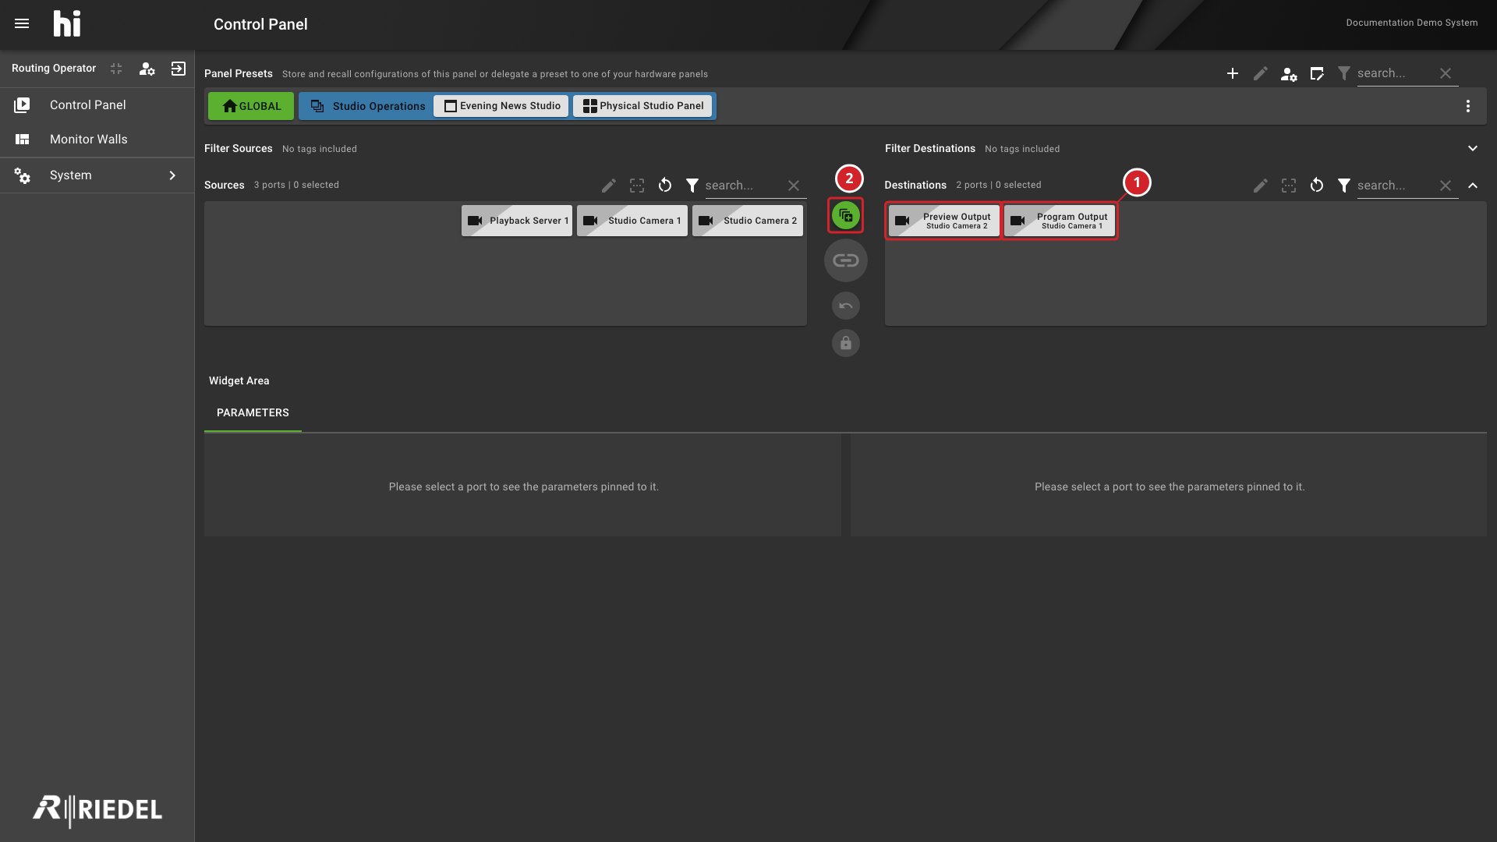Click the hi logo in the header
The width and height of the screenshot is (1497, 842).
[x=67, y=24]
